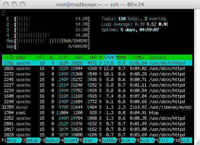
Task: Select process row PID 1752
Action: tap(97, 63)
